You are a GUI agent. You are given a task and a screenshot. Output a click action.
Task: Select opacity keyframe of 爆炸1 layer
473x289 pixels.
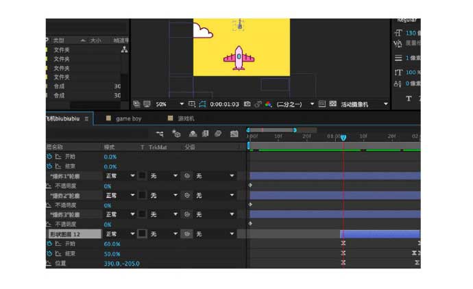(x=250, y=185)
